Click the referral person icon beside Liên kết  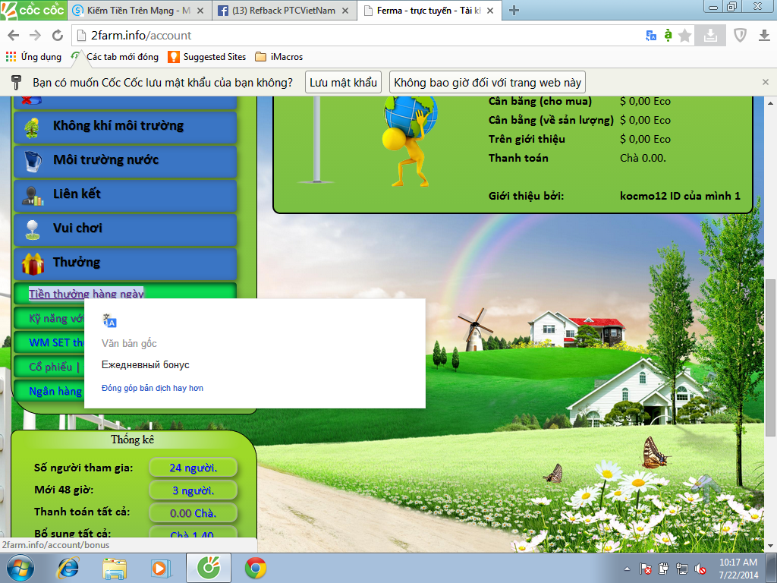coord(33,196)
